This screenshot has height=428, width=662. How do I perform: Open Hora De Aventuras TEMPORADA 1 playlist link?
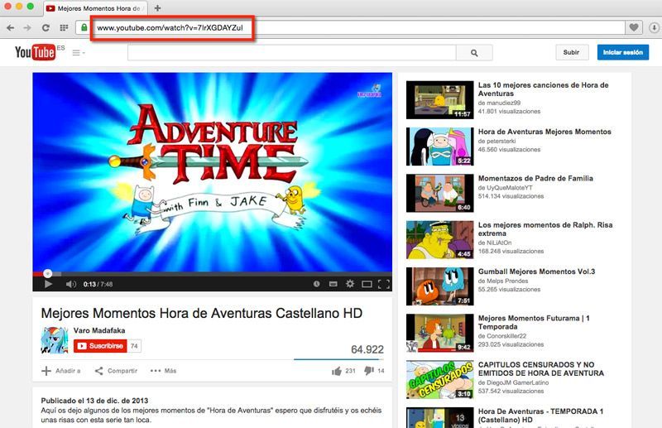[540, 416]
